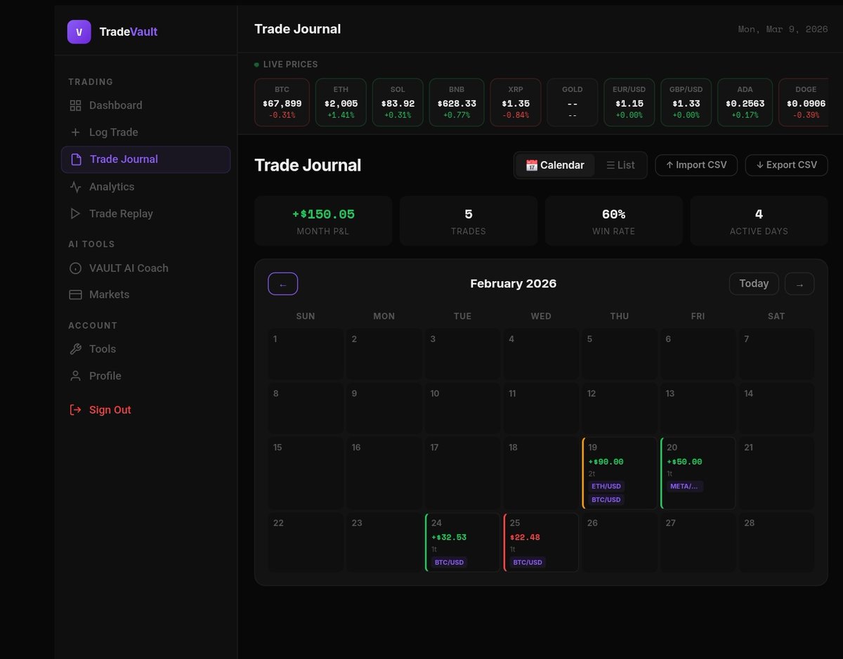Click the +$150.05 Month P&L card
Viewport: 843px width, 659px height.
coord(323,221)
